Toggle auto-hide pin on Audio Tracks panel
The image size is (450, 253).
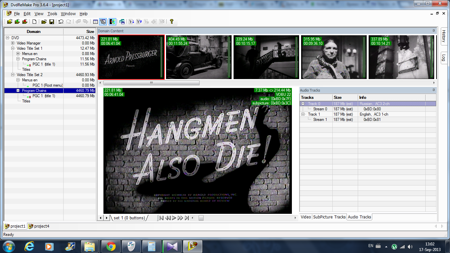coord(434,90)
